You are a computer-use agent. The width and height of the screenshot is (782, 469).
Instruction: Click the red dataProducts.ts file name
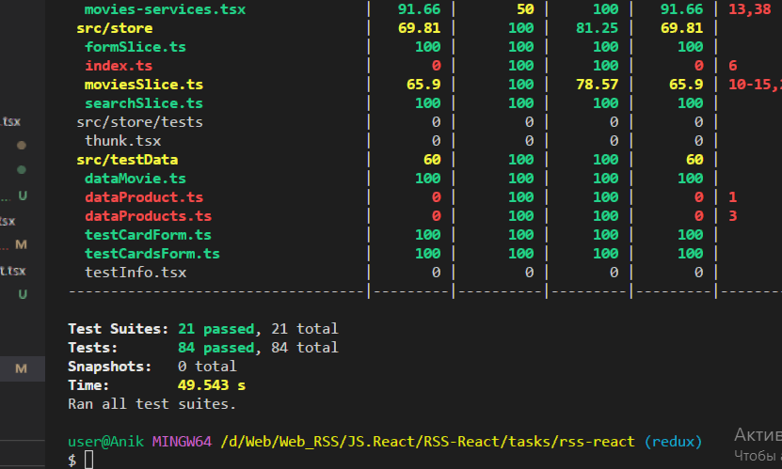pos(148,216)
